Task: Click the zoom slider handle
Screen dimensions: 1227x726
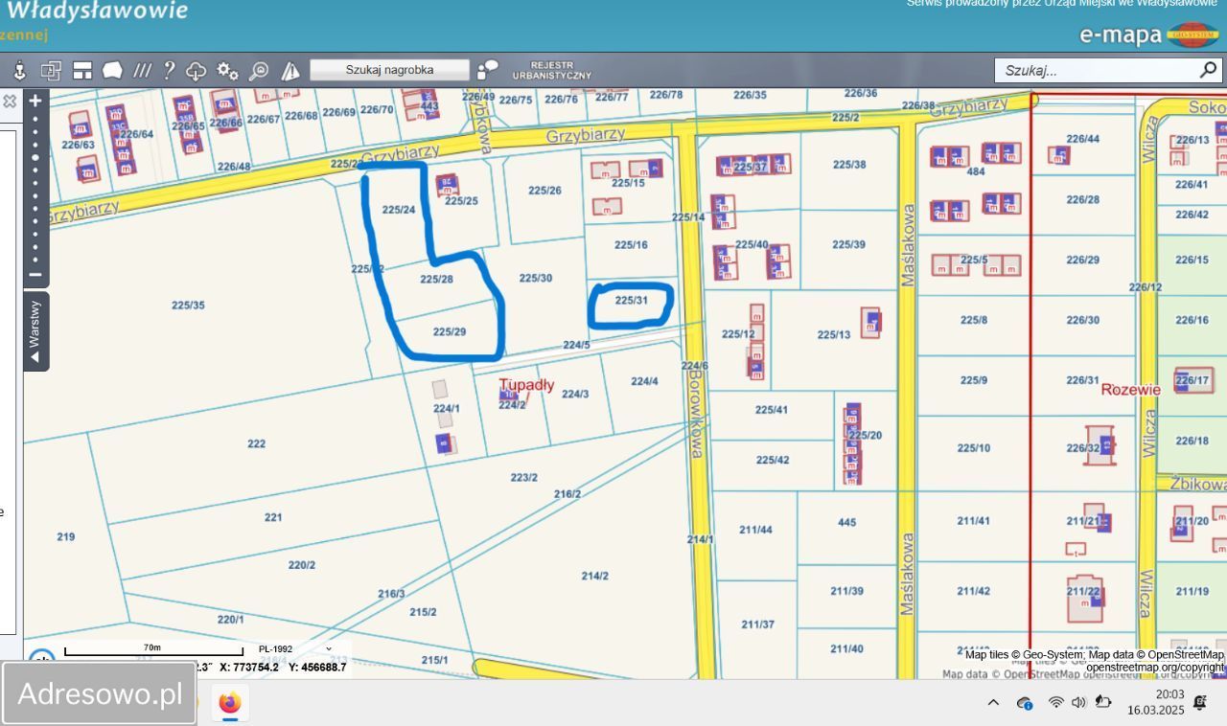Action: pos(35,157)
